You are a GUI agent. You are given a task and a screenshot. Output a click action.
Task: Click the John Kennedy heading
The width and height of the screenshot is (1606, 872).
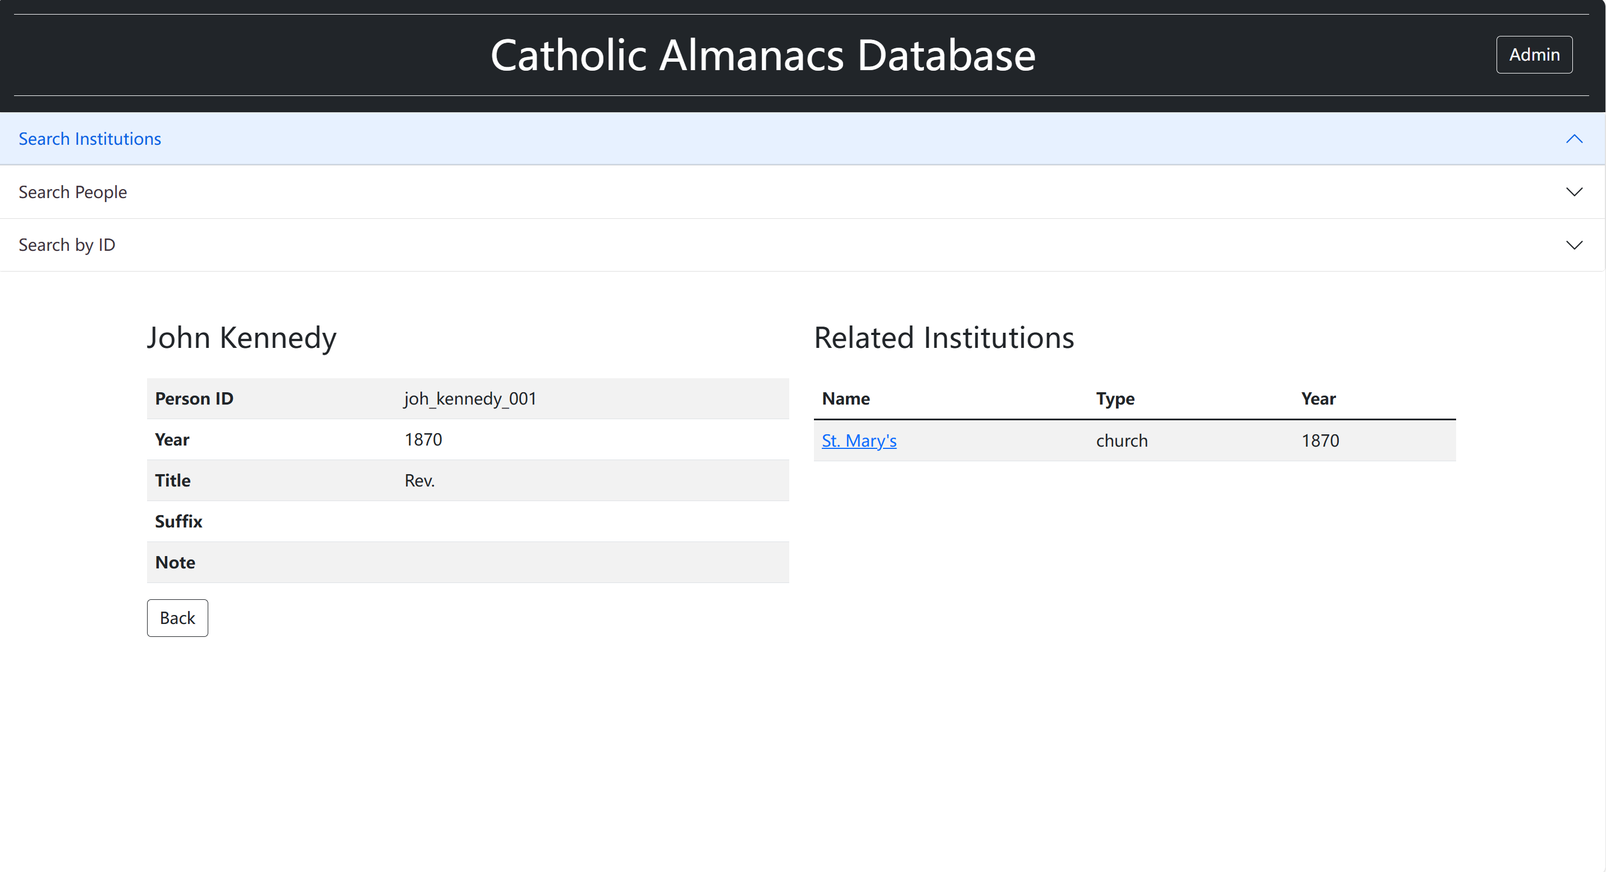(242, 338)
